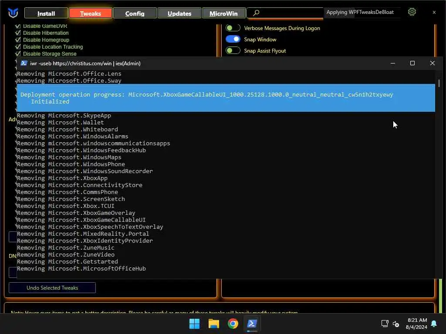Minimize the PowerShell console window
The height and width of the screenshot is (334, 446).
393,63
